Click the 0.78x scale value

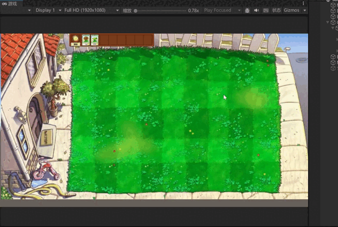(x=194, y=11)
